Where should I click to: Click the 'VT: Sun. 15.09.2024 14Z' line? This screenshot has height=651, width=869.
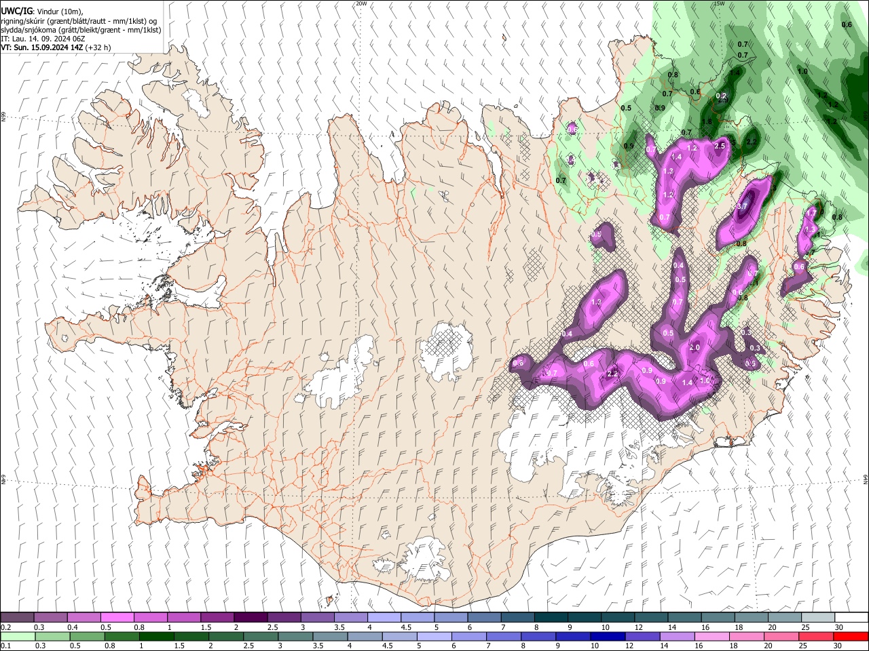41,47
